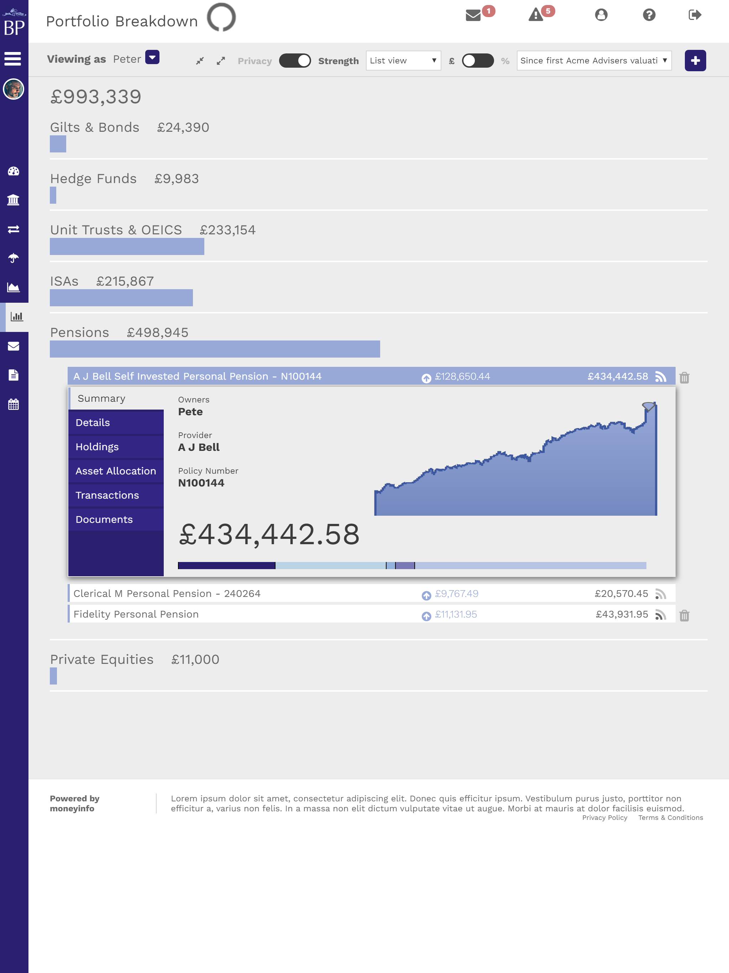729x973 pixels.
Task: Click the A J Bell valuation area chart
Action: pos(515,459)
